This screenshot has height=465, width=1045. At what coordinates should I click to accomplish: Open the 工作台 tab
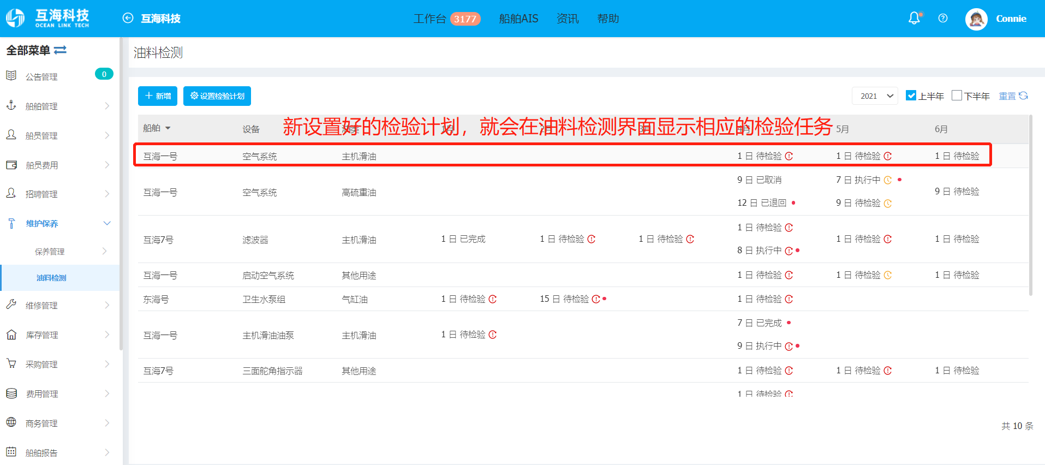pos(429,19)
